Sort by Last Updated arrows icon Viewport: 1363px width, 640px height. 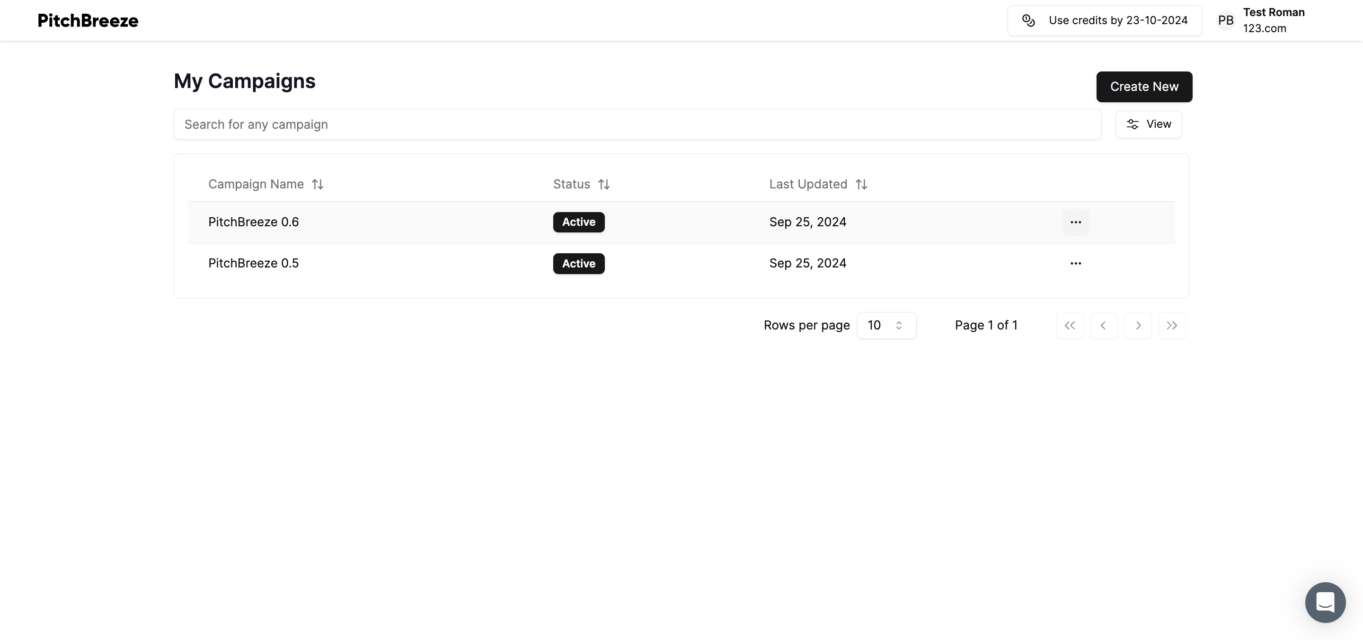point(861,184)
